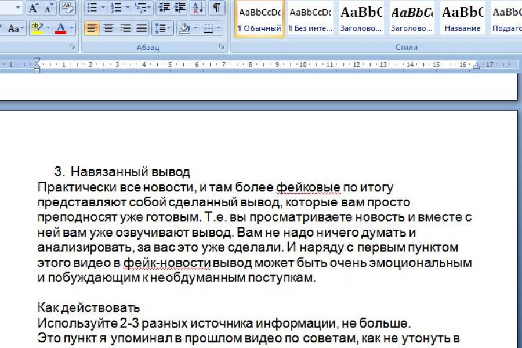Toggle the paragraph marks (¶) display

(217, 8)
